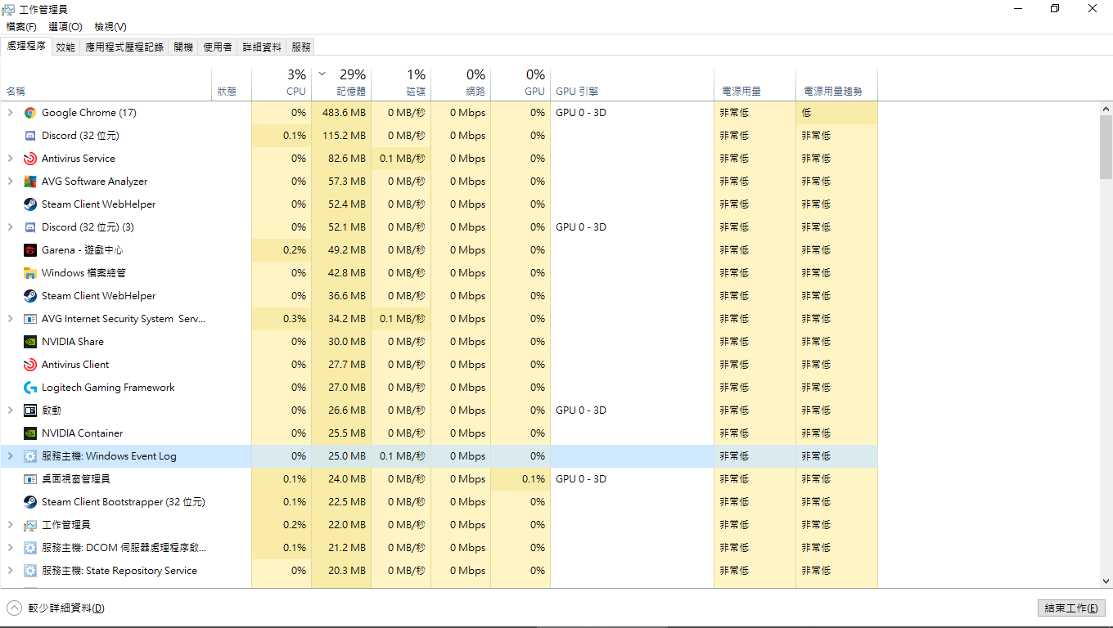Click the State Repository Service icon
Image resolution: width=1113 pixels, height=628 pixels.
pyautogui.click(x=30, y=571)
